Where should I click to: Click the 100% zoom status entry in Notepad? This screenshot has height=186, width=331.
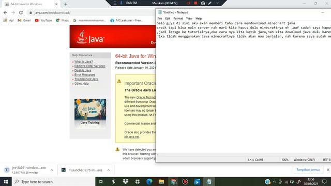pyautogui.click(x=285, y=160)
